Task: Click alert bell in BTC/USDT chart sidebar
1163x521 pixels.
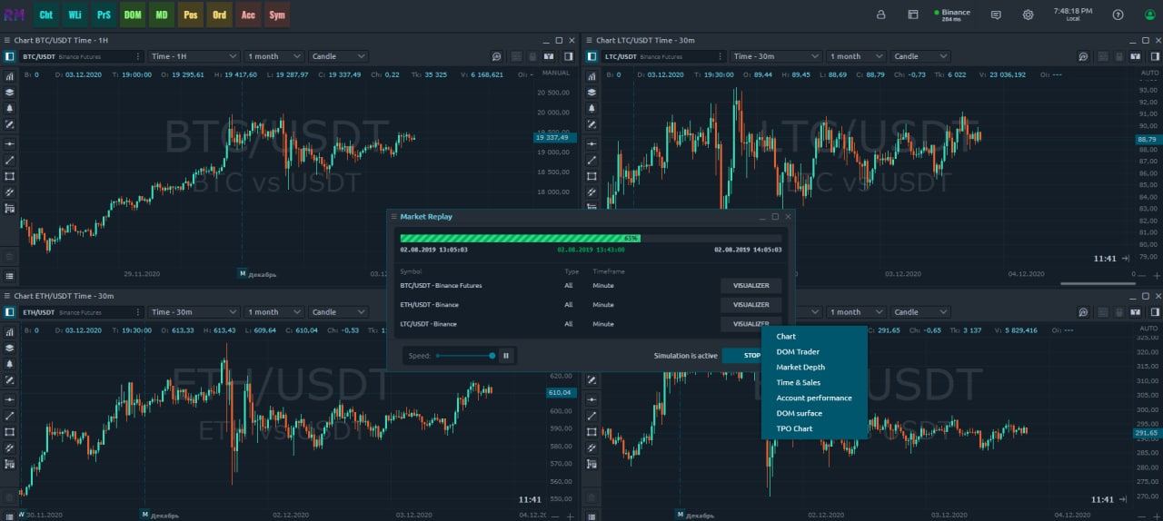Action: point(9,107)
